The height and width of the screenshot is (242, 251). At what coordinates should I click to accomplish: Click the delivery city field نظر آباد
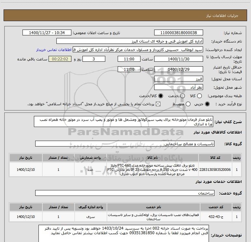pos(179,87)
